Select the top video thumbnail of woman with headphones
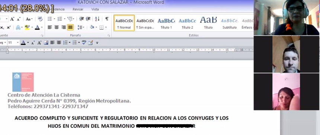This screenshot has width=320, height=135. (287, 17)
